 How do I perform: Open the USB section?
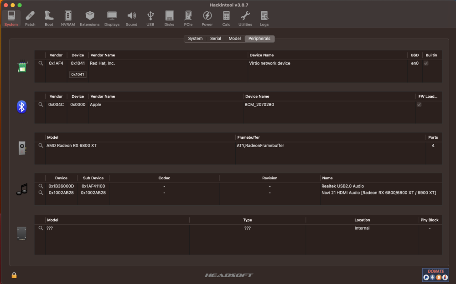(x=150, y=18)
